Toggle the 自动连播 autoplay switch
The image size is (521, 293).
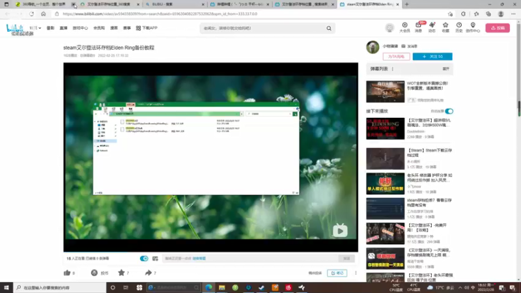[x=449, y=111]
